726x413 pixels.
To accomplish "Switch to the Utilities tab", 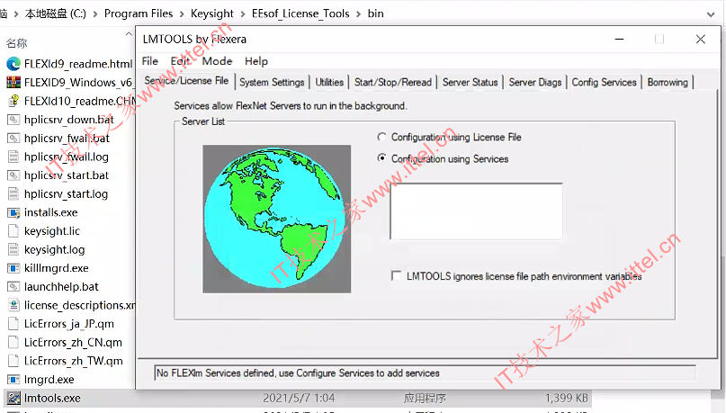I will [x=329, y=83].
